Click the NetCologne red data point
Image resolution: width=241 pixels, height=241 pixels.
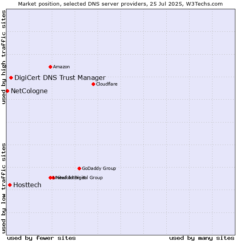coord(8,91)
